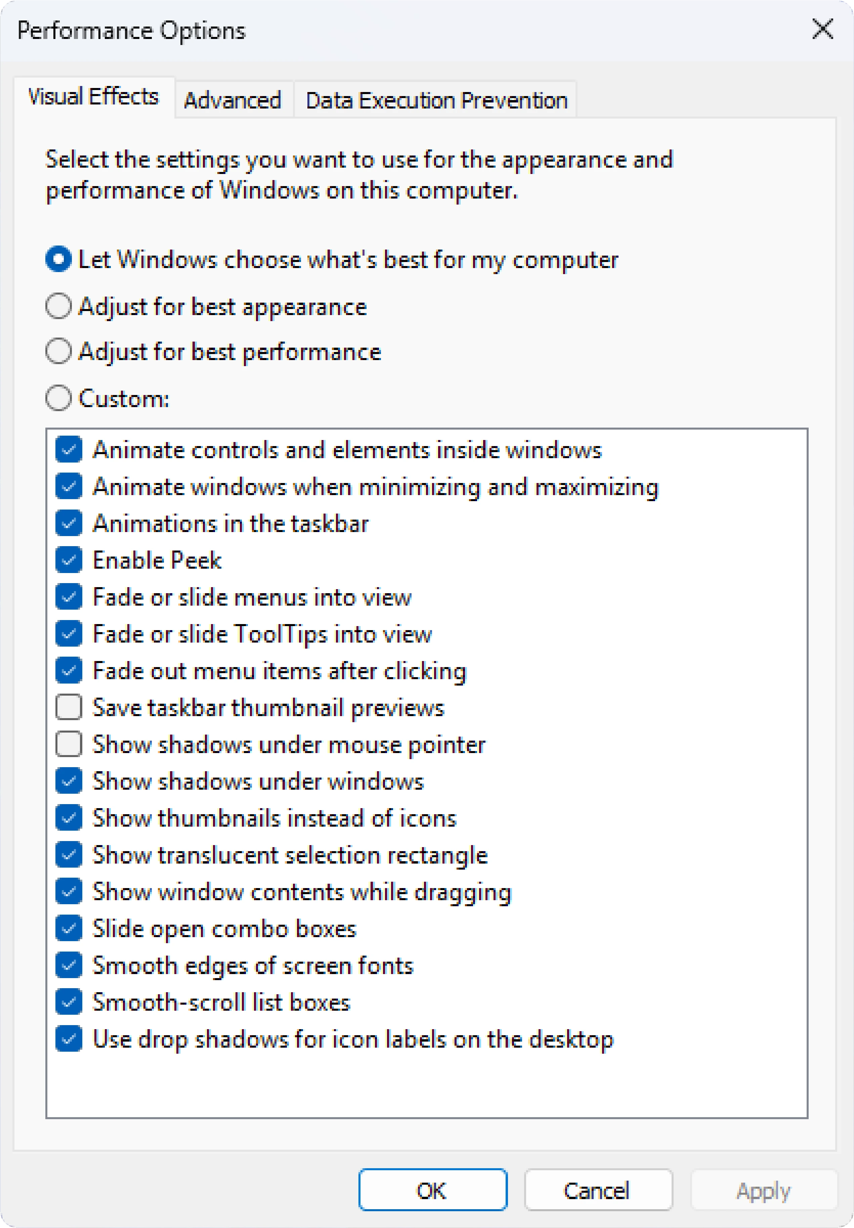Enable Save taskbar thumbnail previews
The image size is (854, 1228).
point(69,708)
